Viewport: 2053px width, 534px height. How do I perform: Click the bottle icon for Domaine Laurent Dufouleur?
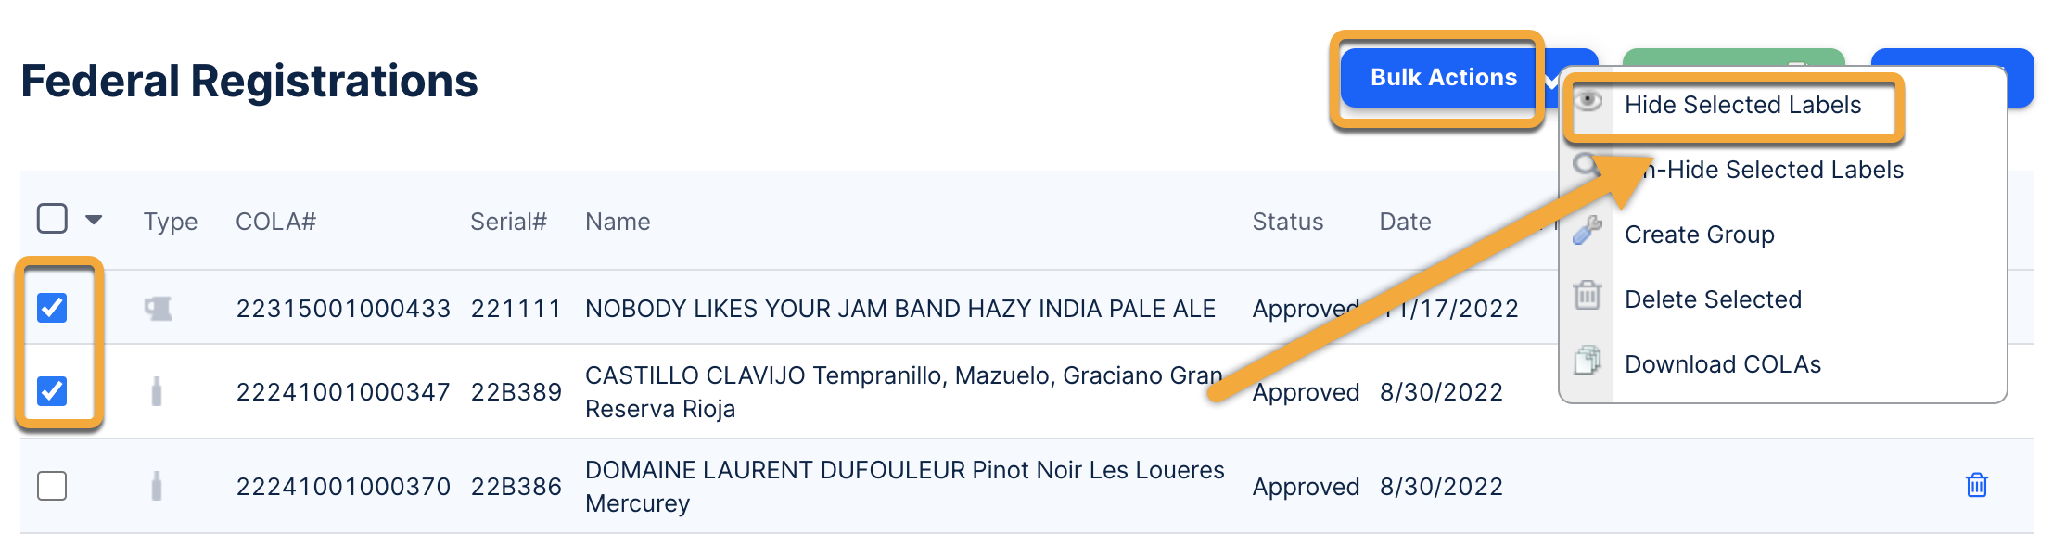click(x=157, y=486)
